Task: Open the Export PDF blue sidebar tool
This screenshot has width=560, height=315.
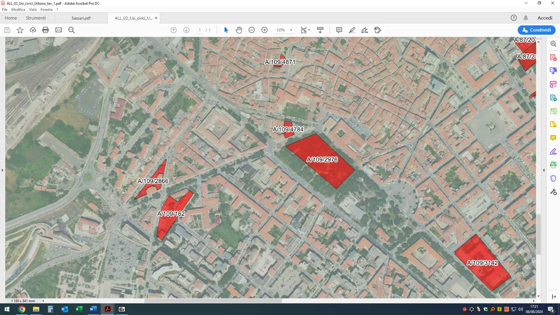Action: click(553, 71)
